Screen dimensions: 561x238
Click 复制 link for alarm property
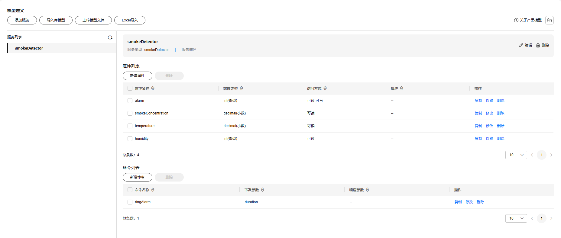point(478,101)
